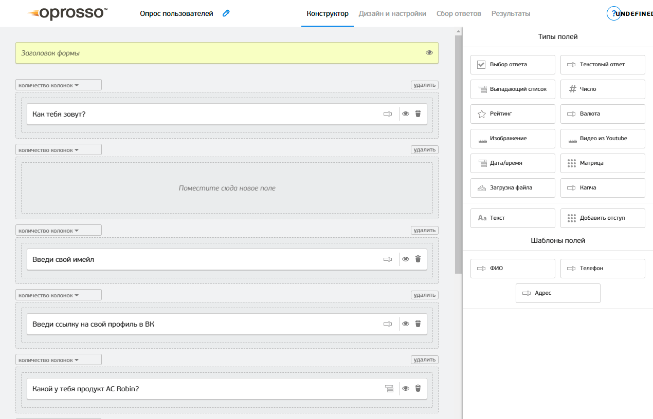Click the help question mark icon
This screenshot has width=653, height=419.
613,13
